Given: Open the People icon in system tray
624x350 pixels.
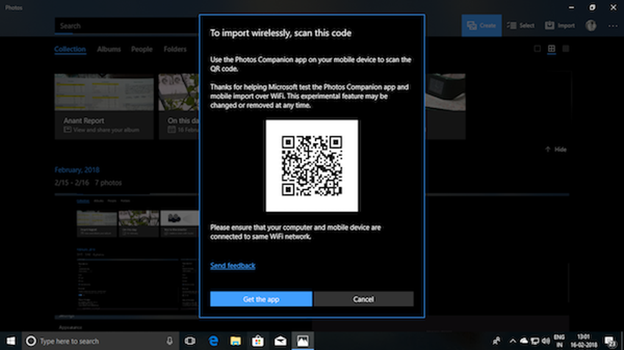Looking at the screenshot, I should [497, 341].
